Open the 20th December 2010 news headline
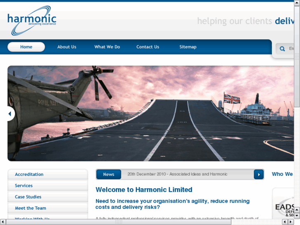 [x=177, y=174]
